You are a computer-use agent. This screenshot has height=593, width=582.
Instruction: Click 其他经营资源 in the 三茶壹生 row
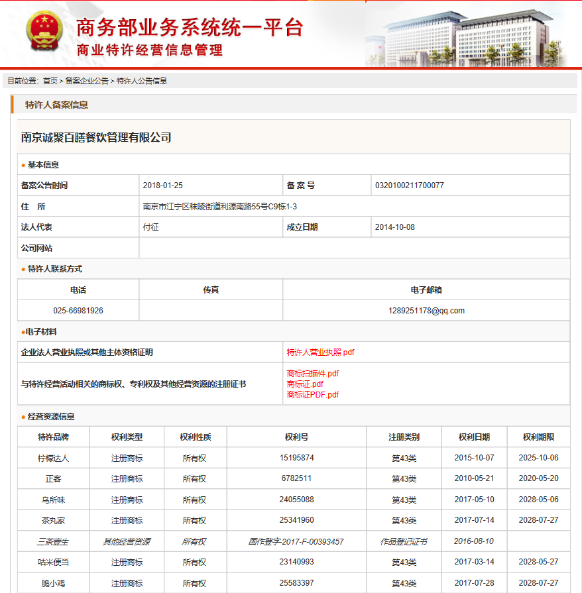[x=127, y=542]
